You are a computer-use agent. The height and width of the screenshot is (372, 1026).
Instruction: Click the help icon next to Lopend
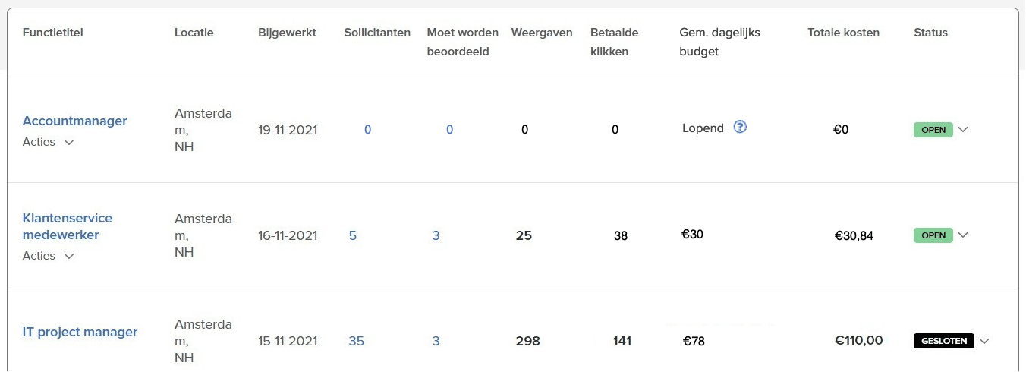coord(741,128)
